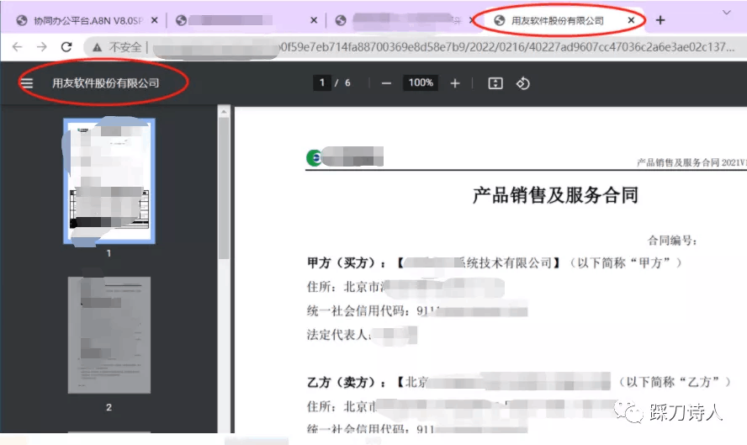Reload the current page
The width and height of the screenshot is (747, 445).
coord(66,47)
